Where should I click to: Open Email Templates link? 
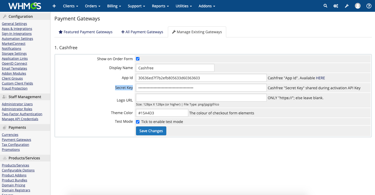[14, 69]
